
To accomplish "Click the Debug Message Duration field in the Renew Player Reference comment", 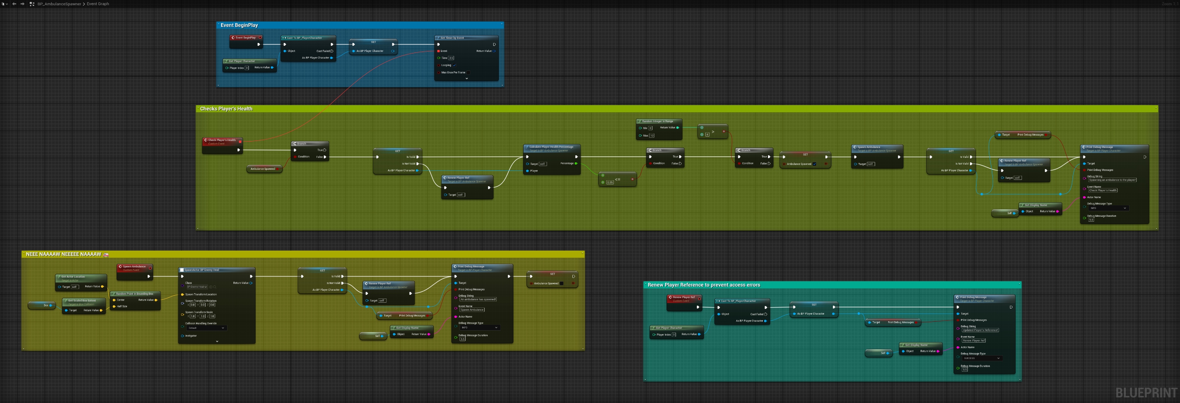I will [964, 370].
